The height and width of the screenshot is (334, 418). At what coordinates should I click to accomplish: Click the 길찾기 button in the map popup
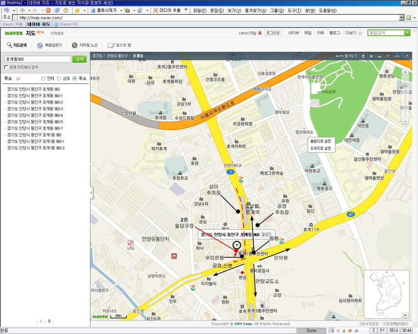pyautogui.click(x=266, y=234)
